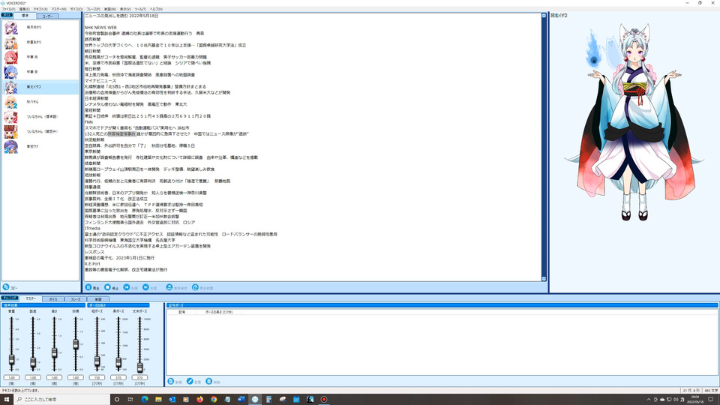Click 新規 icon under pause symbol list
720x405 pixels.
click(171, 381)
